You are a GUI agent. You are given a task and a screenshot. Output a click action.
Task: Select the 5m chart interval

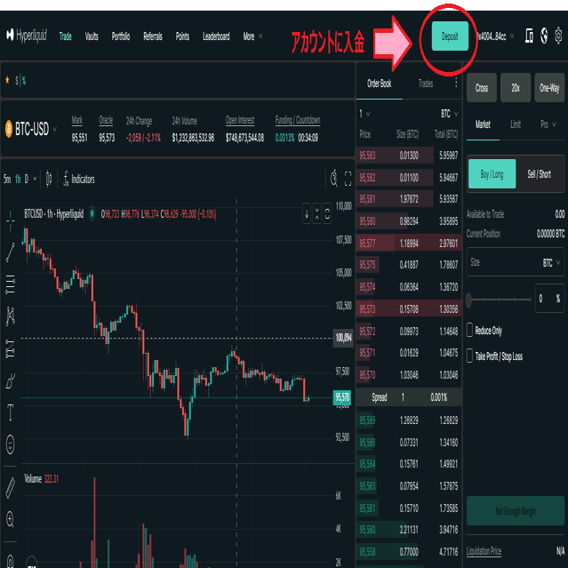coord(7,179)
